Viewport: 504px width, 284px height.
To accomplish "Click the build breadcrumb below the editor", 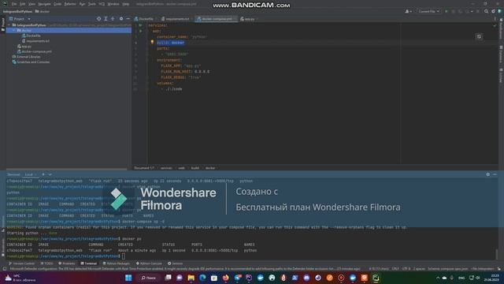I will (195, 168).
